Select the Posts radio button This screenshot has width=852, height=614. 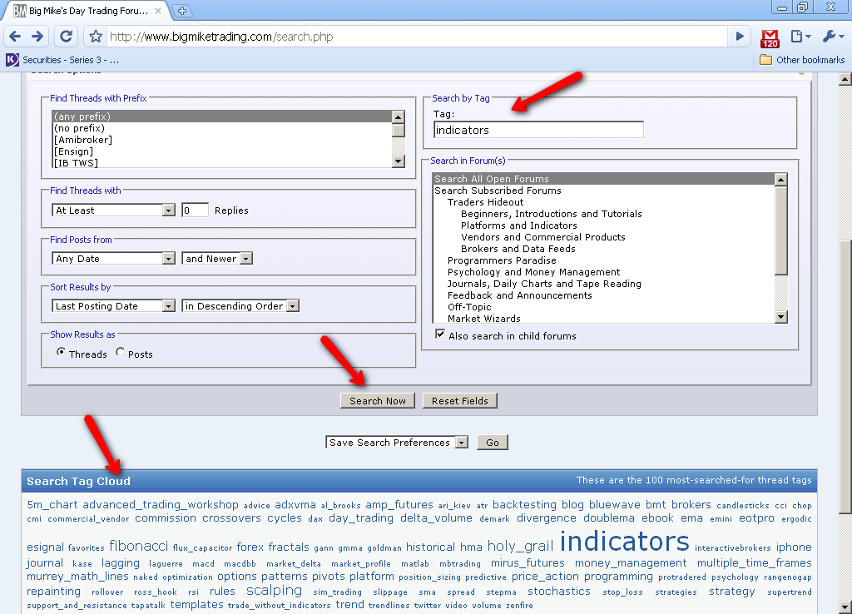click(120, 352)
